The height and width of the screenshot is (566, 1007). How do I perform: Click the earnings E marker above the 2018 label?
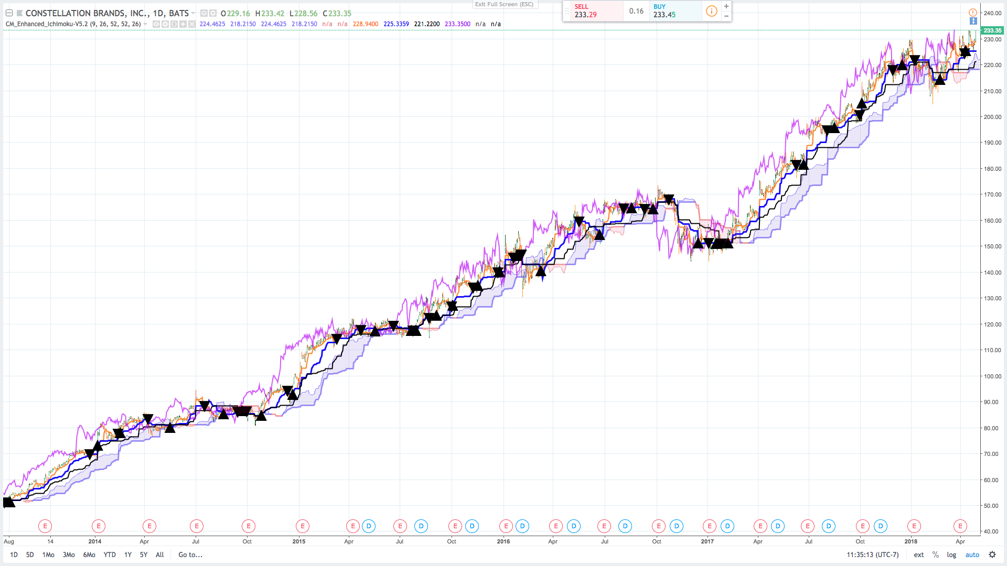[x=914, y=526]
